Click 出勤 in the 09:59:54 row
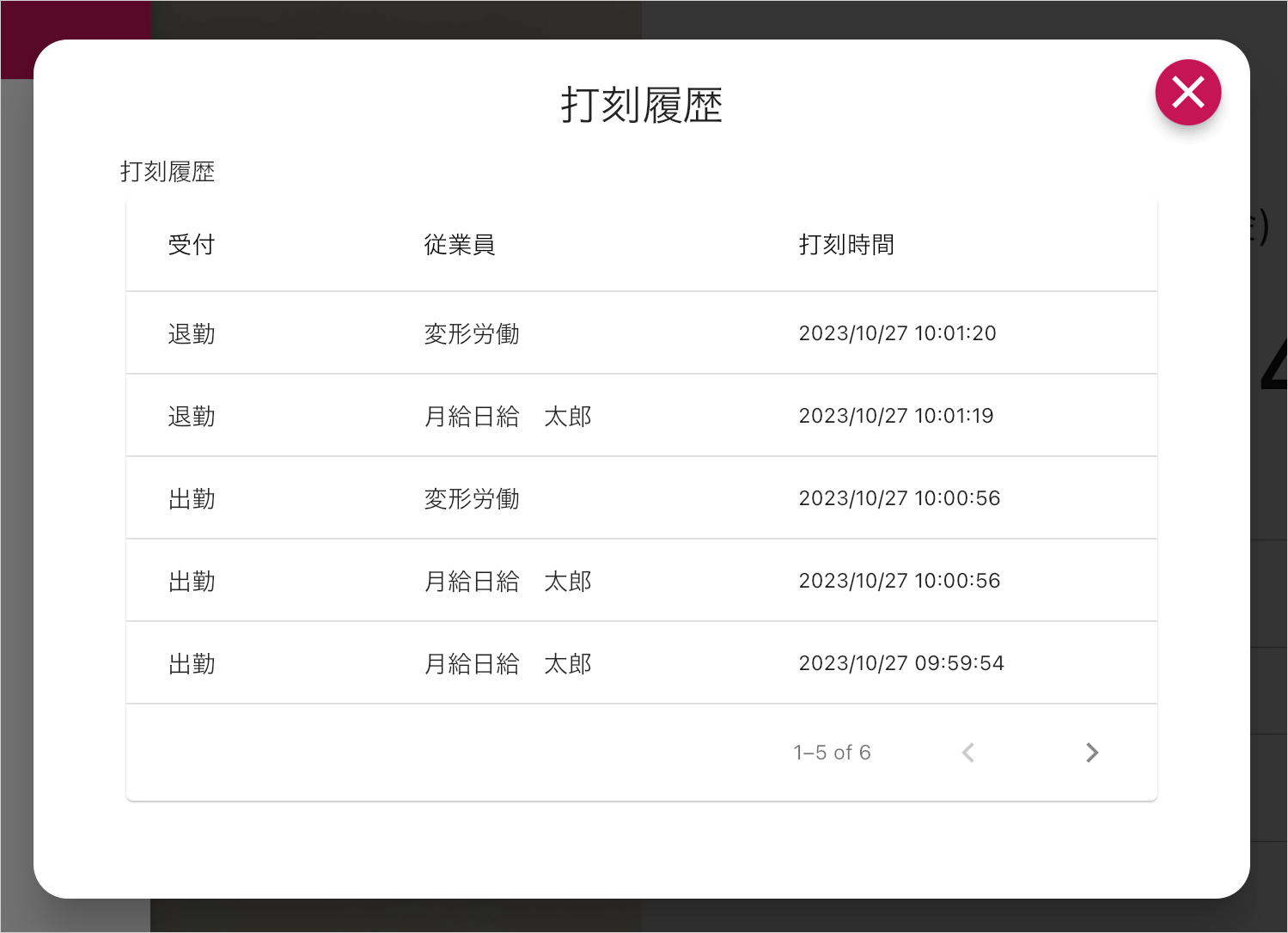 click(191, 663)
